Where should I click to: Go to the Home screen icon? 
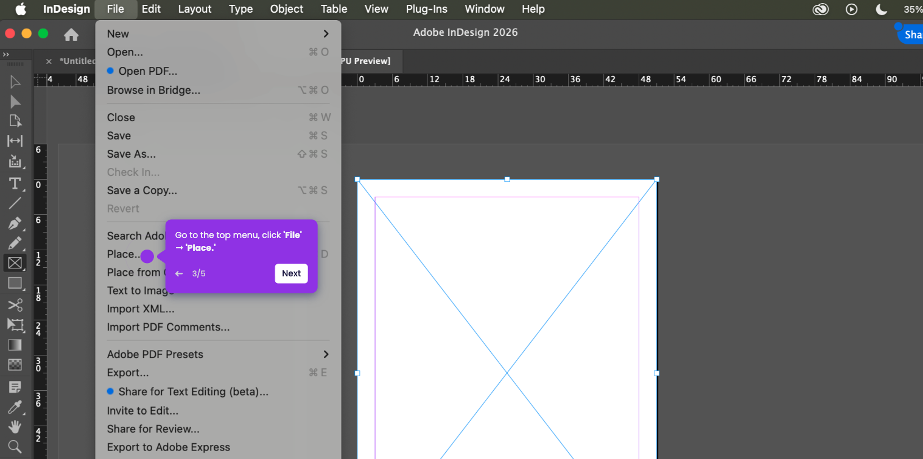71,35
